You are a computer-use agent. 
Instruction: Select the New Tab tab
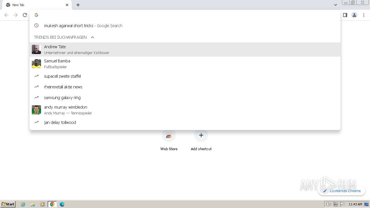pos(37,5)
